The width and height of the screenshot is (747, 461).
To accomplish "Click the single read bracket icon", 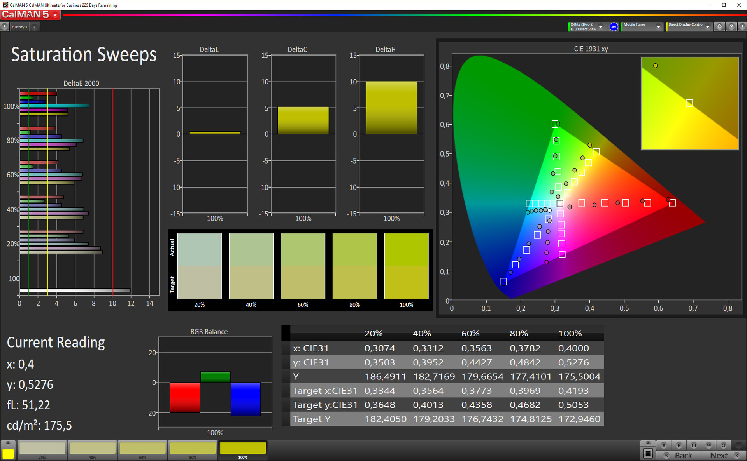I will (x=694, y=445).
